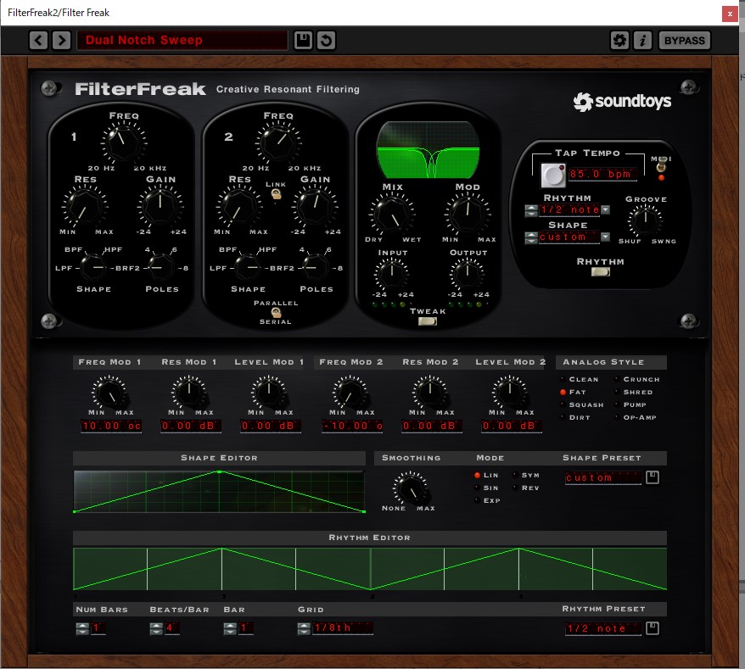Viewport: 745px width, 669px height.
Task: Click the Dual Notch Sweep preset name
Action: tap(182, 41)
